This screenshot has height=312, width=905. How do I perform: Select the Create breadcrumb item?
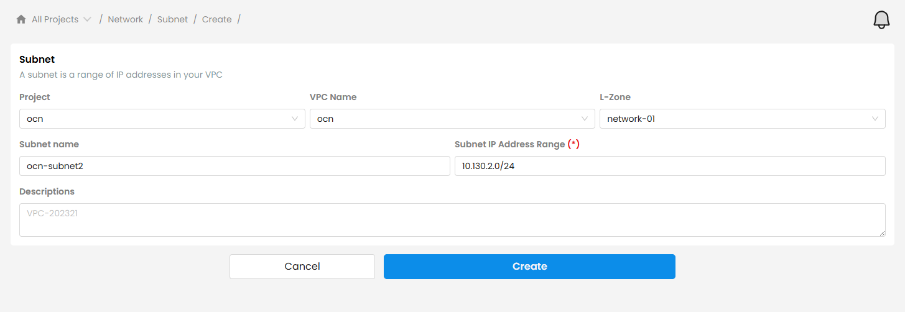(216, 19)
